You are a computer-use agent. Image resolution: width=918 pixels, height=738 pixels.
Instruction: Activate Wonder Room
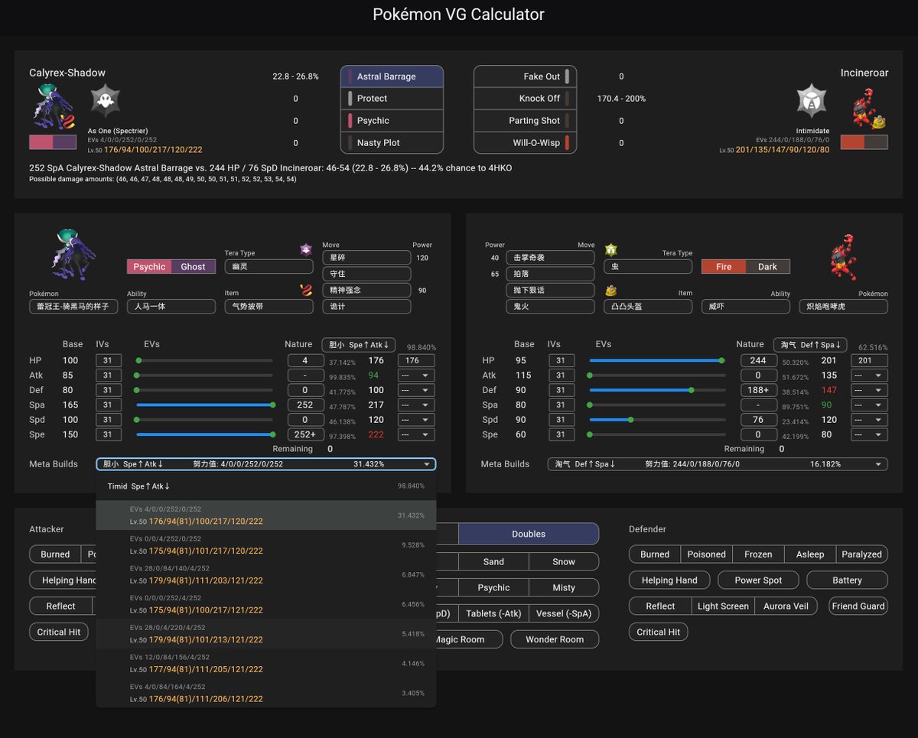[x=555, y=639]
